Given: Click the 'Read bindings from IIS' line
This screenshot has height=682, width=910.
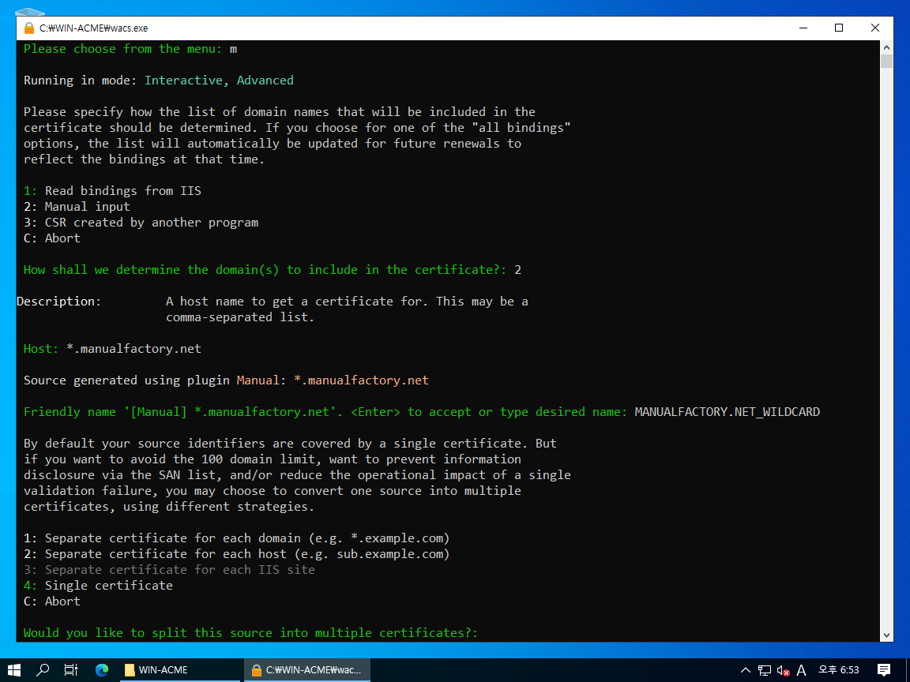Looking at the screenshot, I should pyautogui.click(x=113, y=191).
